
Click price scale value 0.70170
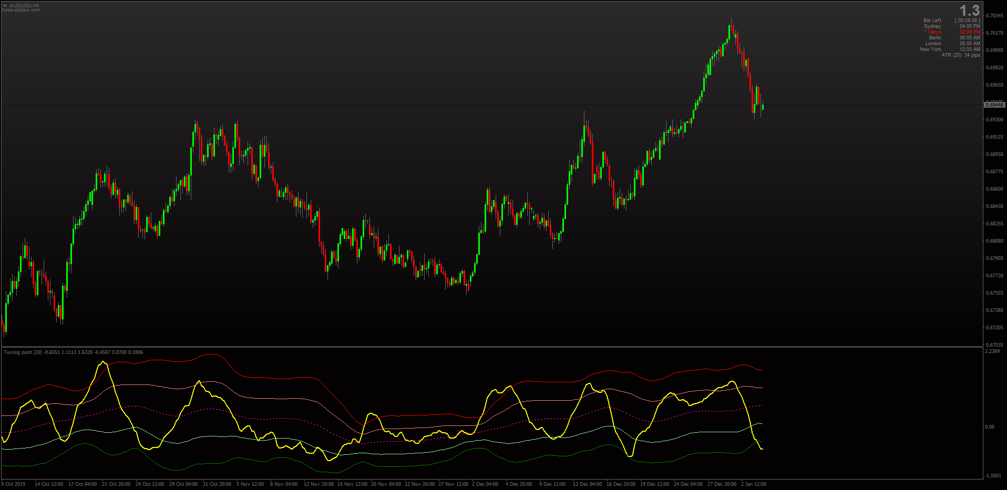(995, 33)
